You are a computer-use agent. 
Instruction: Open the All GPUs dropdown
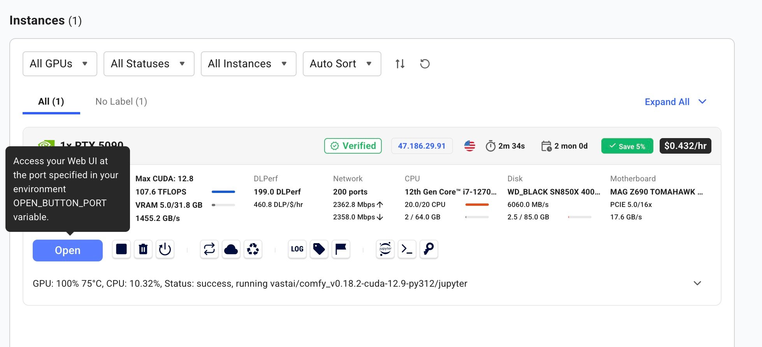[60, 64]
